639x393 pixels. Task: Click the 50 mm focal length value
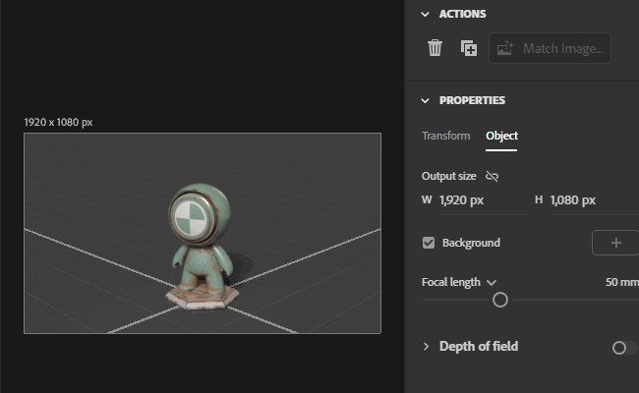[622, 282]
